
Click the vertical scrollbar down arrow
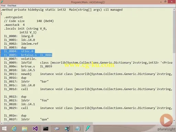pyautogui.click(x=174, y=120)
